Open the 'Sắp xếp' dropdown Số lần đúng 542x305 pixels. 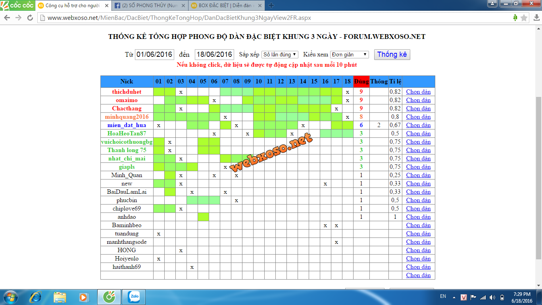click(x=280, y=54)
